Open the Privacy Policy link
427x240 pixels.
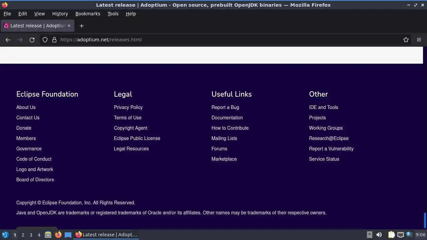pyautogui.click(x=128, y=107)
